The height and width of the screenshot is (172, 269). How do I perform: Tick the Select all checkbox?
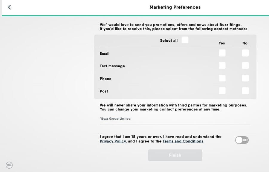tap(185, 40)
